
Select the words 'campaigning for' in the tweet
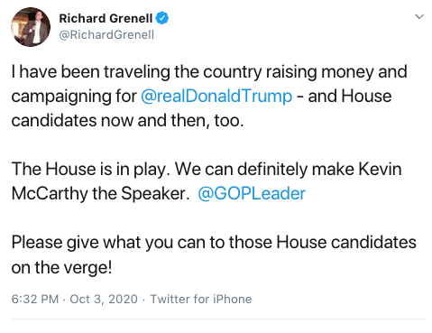point(74,97)
